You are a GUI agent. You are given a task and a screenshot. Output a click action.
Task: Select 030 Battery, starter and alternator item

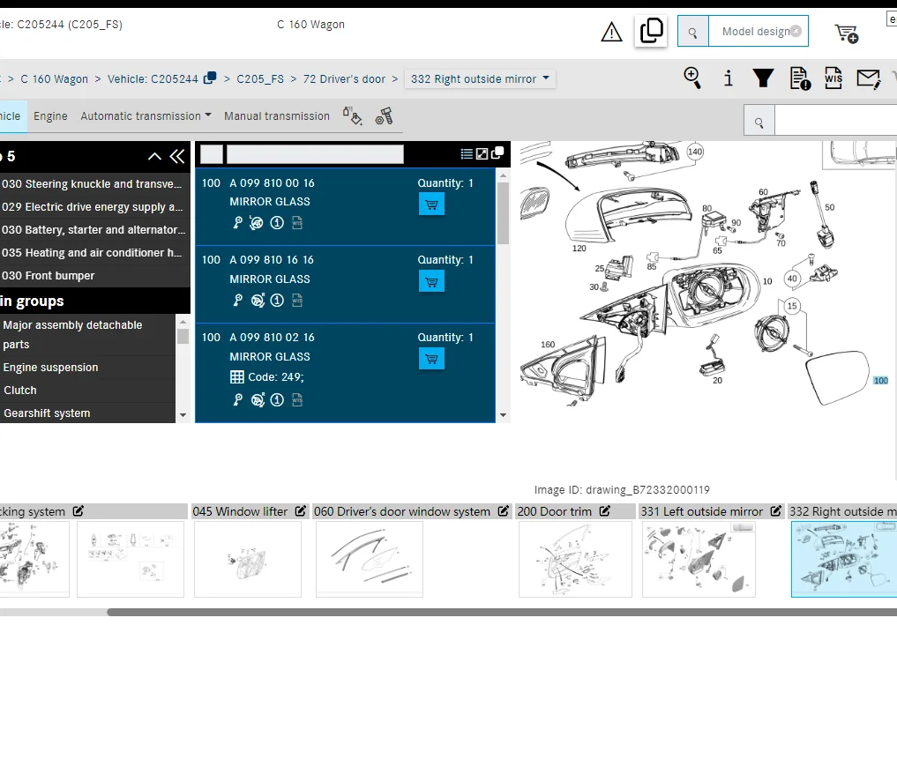pyautogui.click(x=94, y=230)
